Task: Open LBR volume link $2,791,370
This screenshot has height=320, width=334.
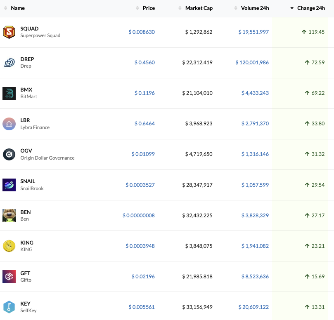Action: point(255,124)
